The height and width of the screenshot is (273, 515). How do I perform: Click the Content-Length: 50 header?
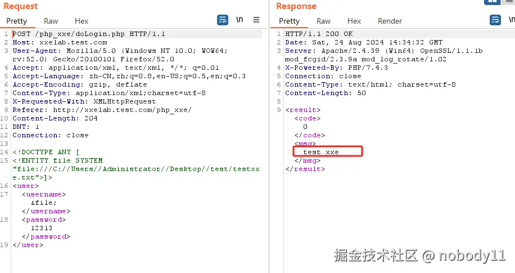326,93
